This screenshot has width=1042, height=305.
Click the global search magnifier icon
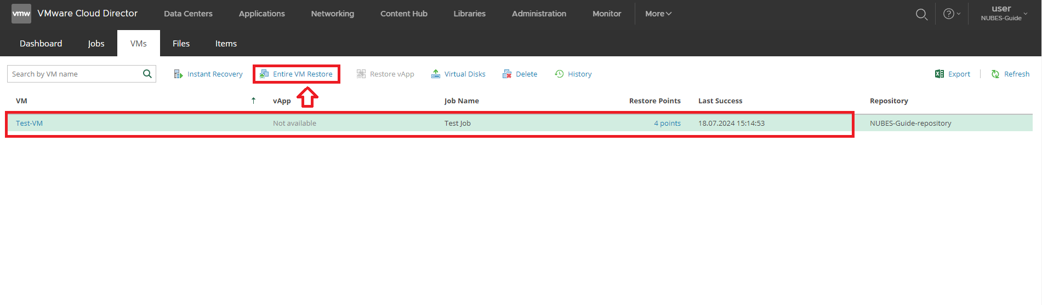[x=922, y=14]
